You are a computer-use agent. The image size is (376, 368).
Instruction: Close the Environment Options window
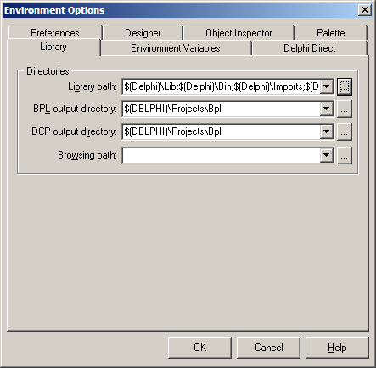pos(365,10)
